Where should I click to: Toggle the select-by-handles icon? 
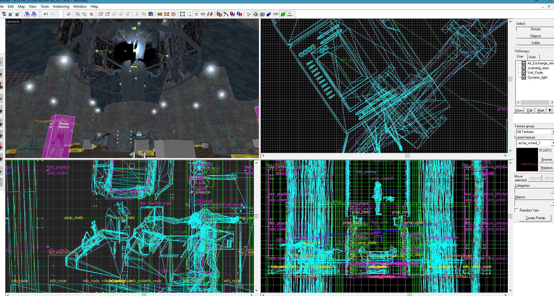point(183,14)
